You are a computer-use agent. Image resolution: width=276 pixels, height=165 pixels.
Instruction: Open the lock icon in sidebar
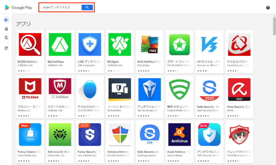click(6, 29)
